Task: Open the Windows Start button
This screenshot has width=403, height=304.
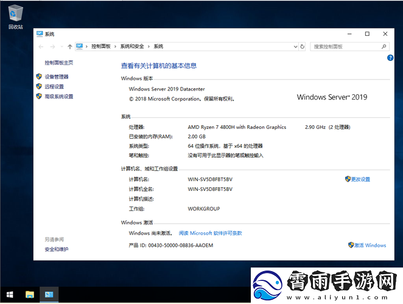Action: tap(10, 295)
